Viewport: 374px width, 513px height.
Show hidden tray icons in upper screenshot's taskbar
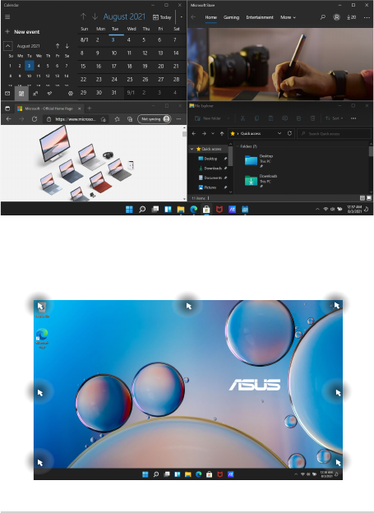(x=317, y=210)
